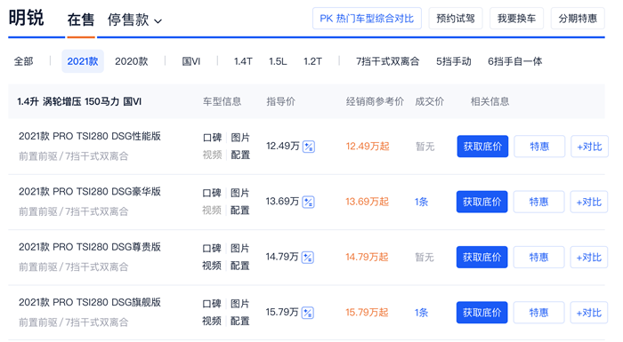Click 获取底价 for DSG豪华版
Image resolution: width=623 pixels, height=342 pixels.
482,202
